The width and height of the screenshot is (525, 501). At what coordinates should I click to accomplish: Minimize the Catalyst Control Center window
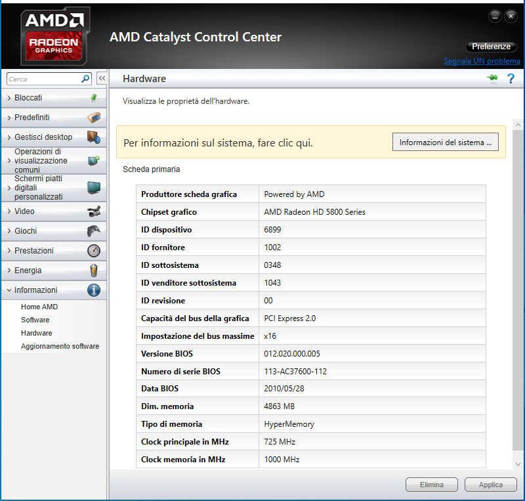tap(495, 16)
